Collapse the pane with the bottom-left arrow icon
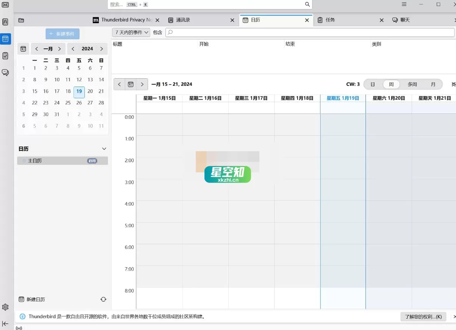Viewport: 456px width, 330px height. click(5, 324)
